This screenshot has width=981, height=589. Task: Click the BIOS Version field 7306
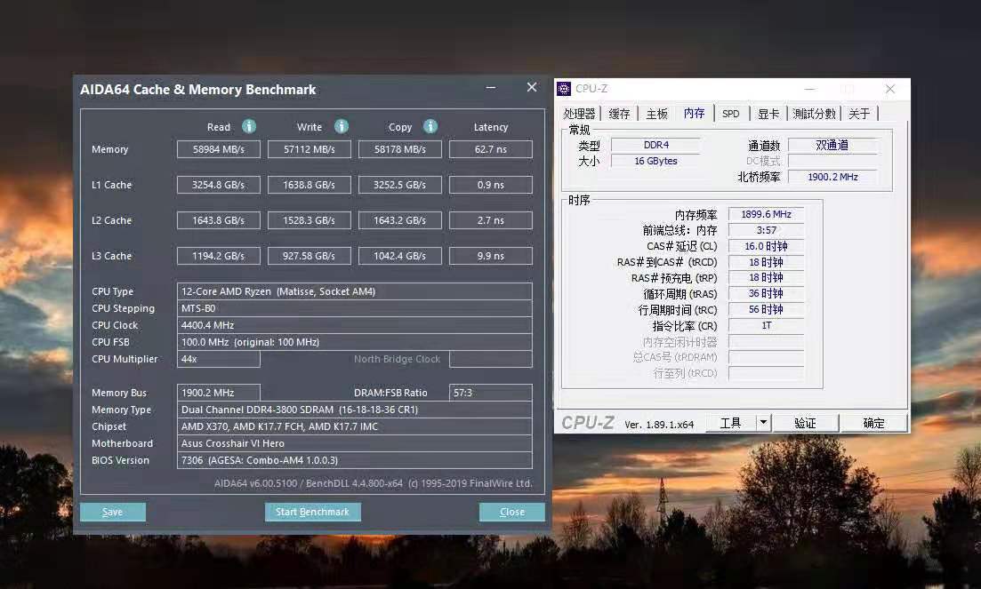coord(355,460)
